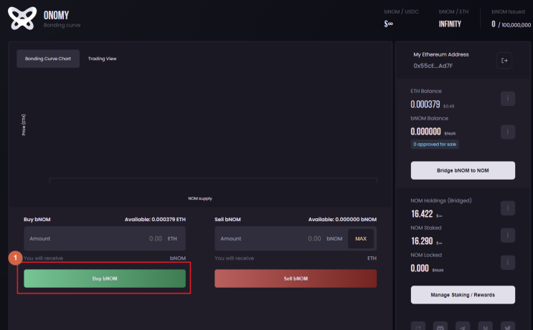Viewport: 533px width, 330px height.
Task: Open info icon beside NOM Holdings (Bridged)
Action: pyautogui.click(x=507, y=208)
